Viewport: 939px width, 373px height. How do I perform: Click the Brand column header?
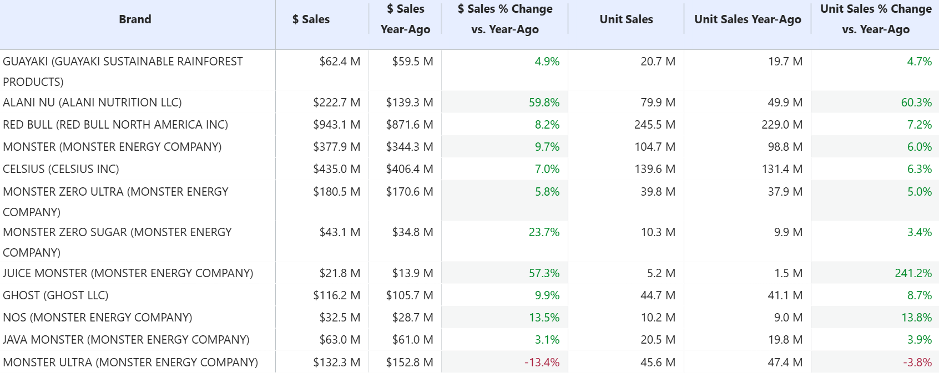tap(135, 19)
